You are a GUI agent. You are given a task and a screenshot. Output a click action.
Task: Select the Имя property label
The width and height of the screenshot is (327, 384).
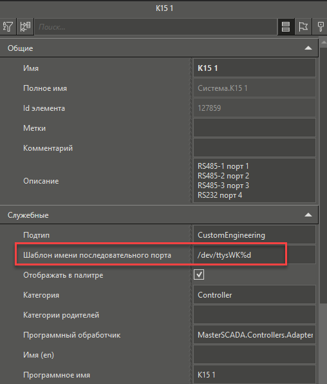(x=31, y=68)
